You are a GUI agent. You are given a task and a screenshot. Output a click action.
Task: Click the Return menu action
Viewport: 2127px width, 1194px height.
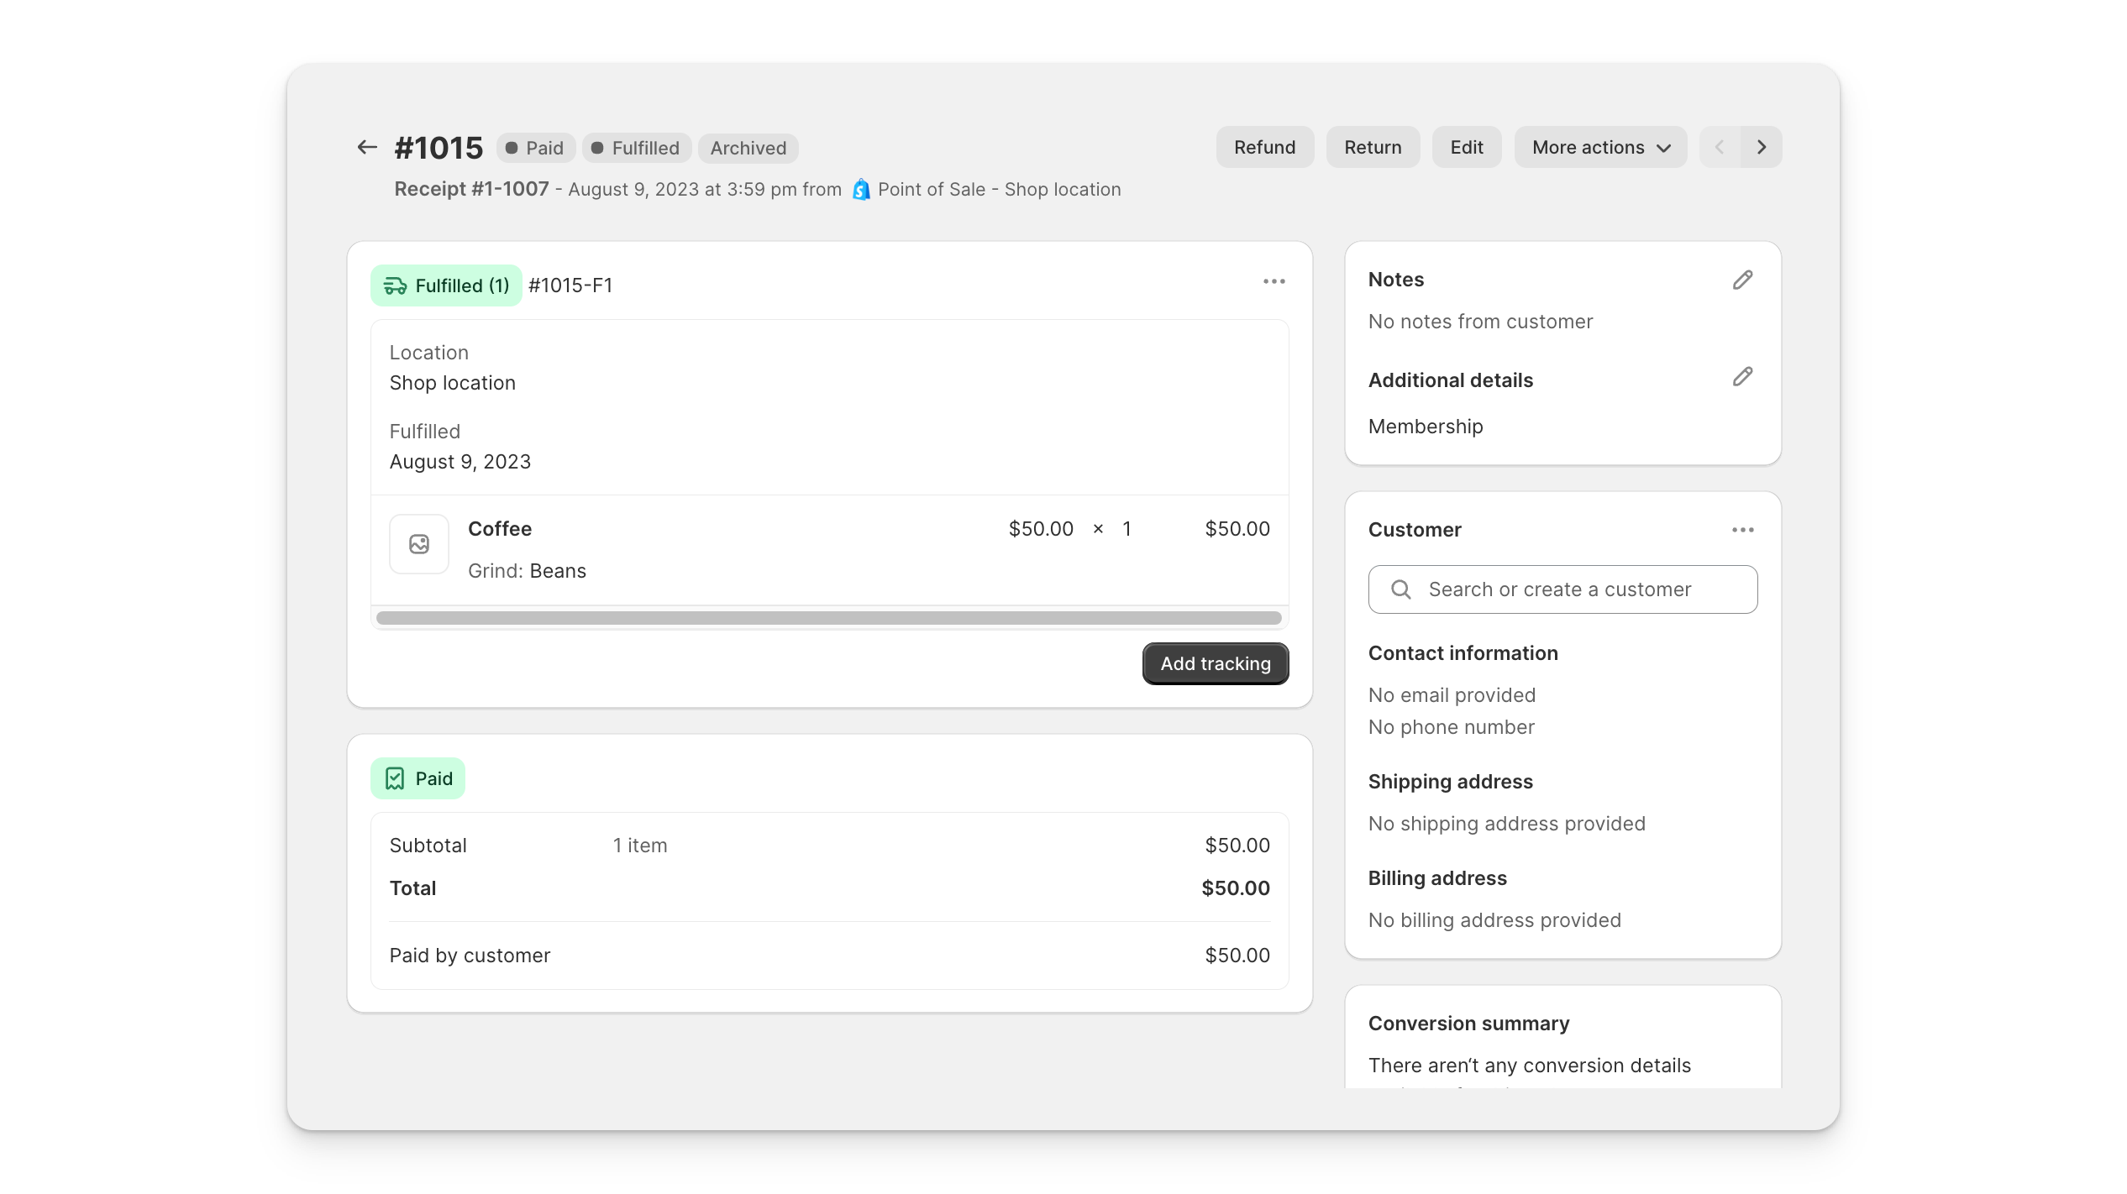[x=1372, y=148]
